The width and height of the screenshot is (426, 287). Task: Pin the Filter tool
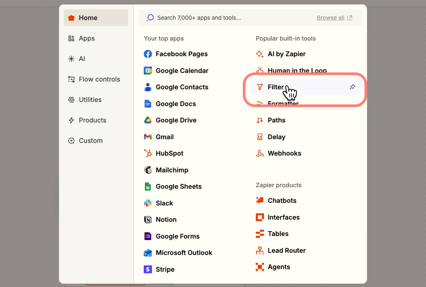(352, 87)
